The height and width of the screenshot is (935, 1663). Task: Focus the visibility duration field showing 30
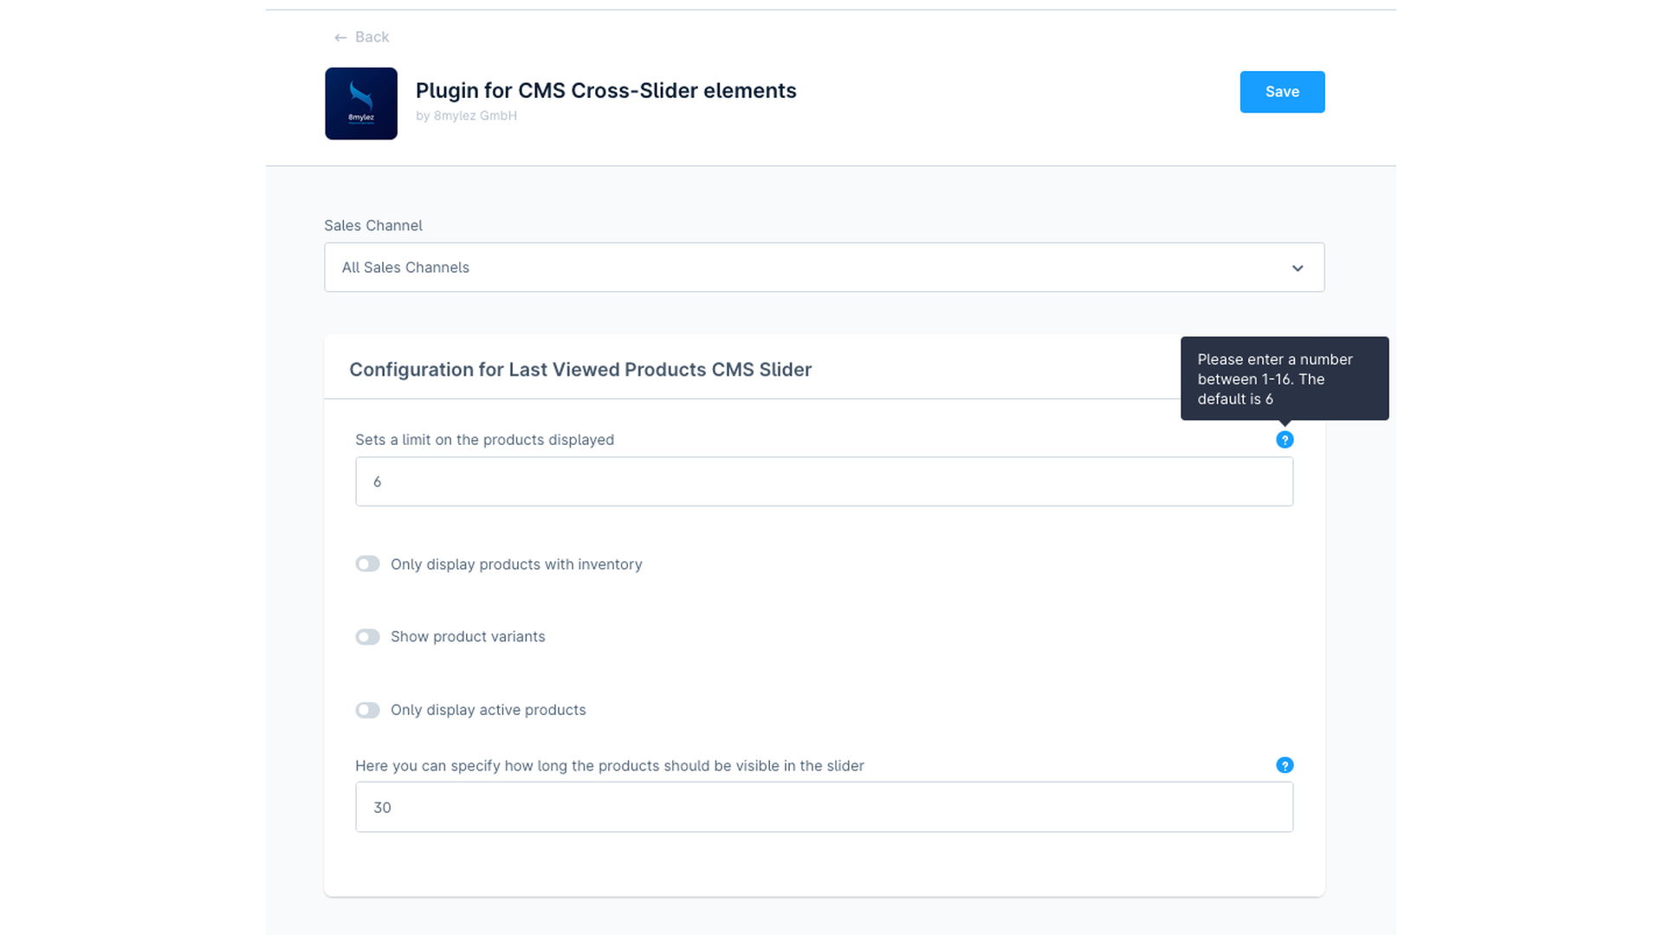coord(824,807)
